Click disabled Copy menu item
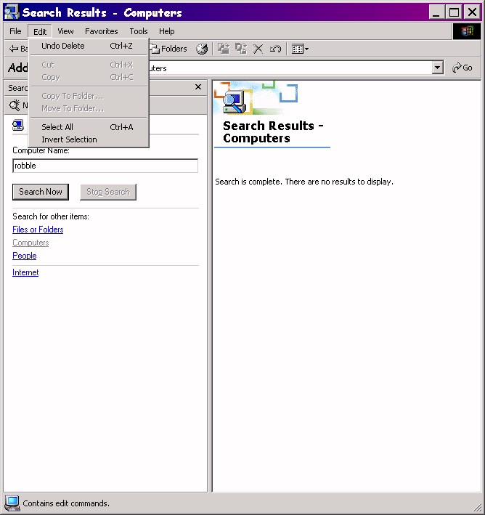Viewport: 485px width, 515px height. 89,77
